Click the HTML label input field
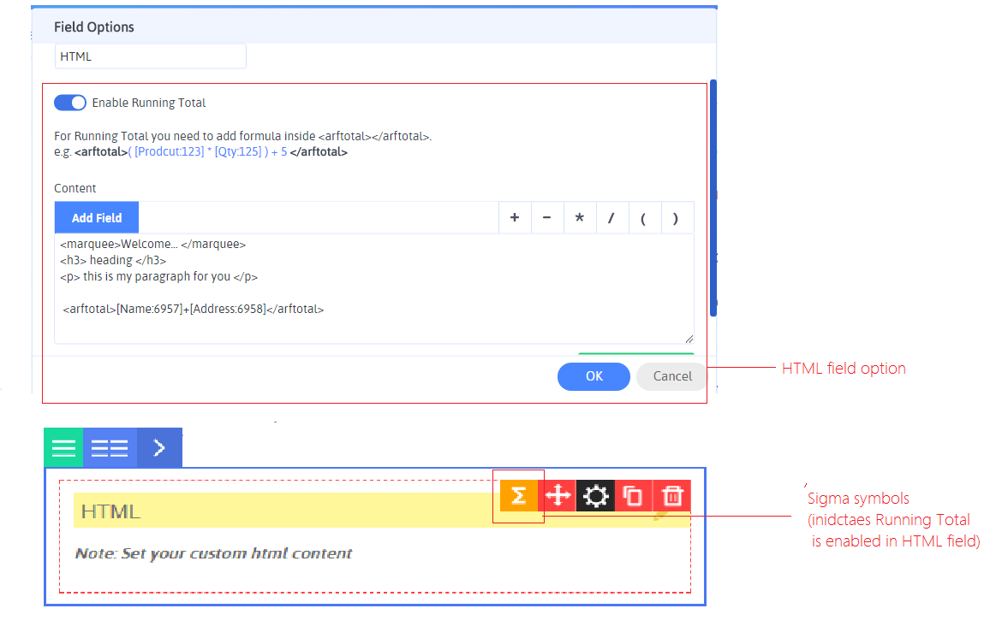This screenshot has width=1002, height=638. 151,56
